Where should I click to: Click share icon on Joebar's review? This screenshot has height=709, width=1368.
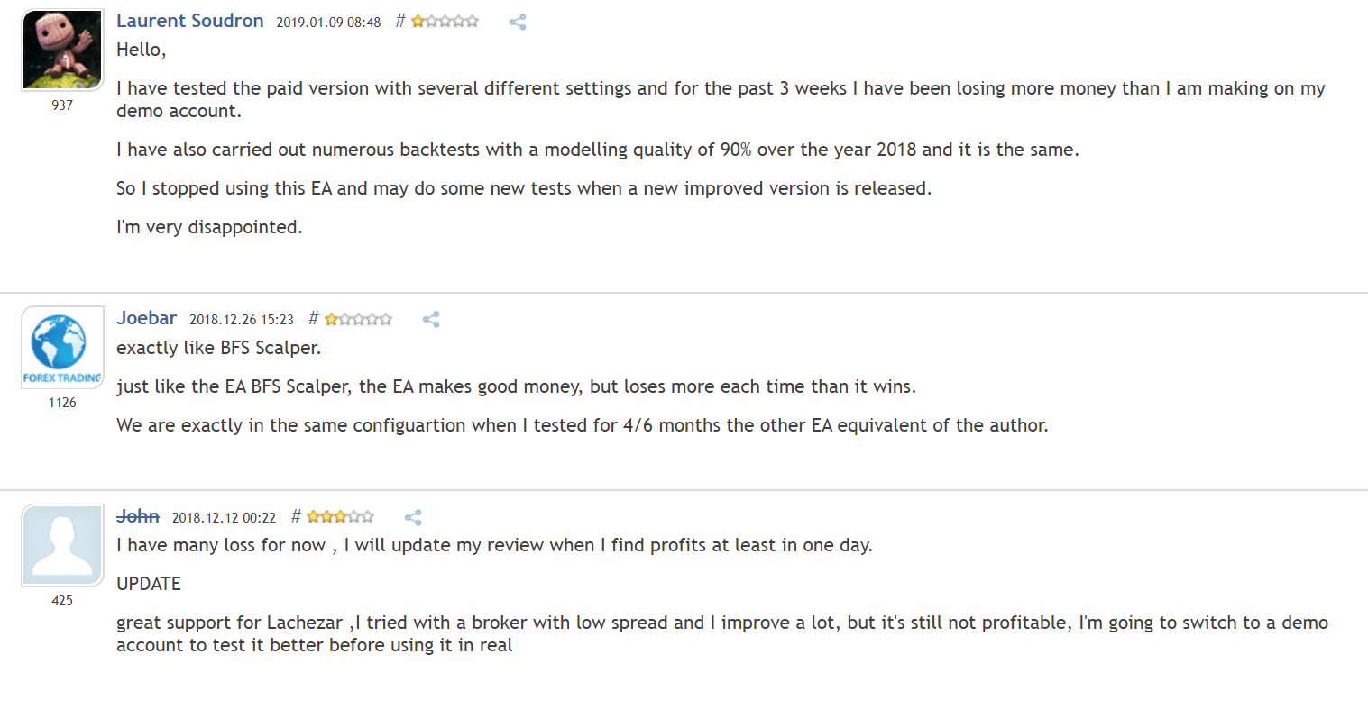(x=431, y=319)
